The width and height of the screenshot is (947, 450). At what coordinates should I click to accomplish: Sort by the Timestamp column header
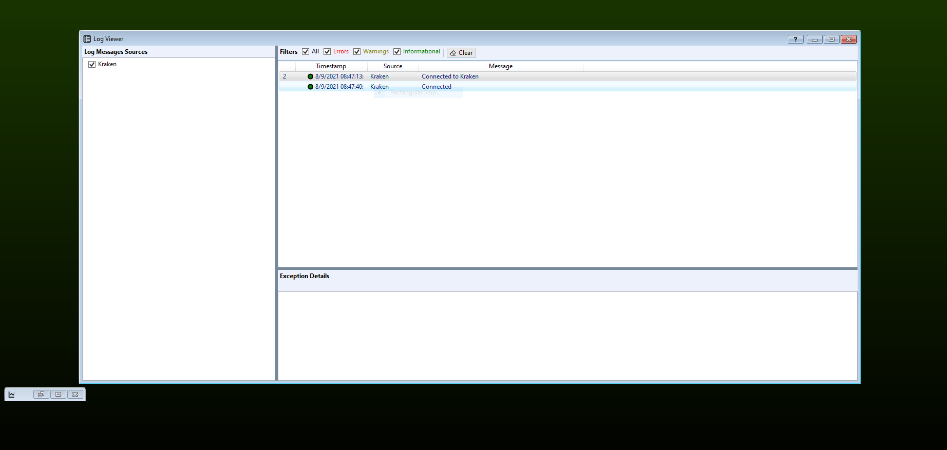(331, 66)
